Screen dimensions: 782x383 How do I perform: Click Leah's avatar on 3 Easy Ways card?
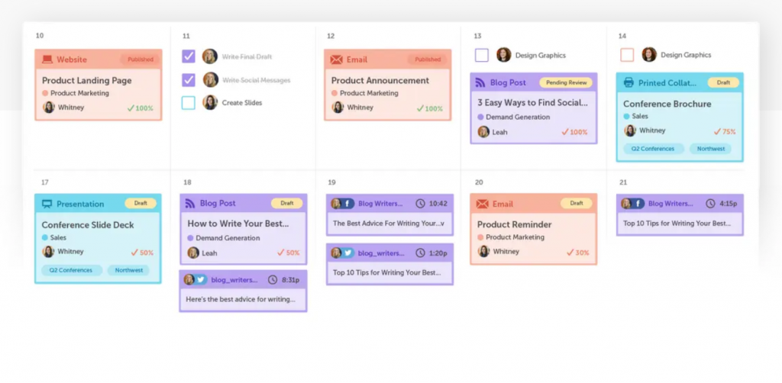coord(483,131)
